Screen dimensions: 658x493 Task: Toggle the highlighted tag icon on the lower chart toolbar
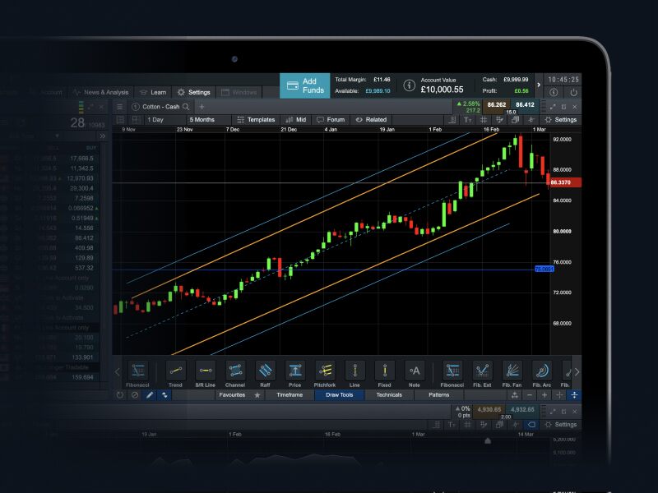(531, 425)
